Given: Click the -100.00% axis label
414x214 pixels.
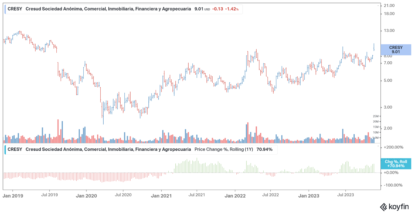Looking at the screenshot, I should click(393, 185).
